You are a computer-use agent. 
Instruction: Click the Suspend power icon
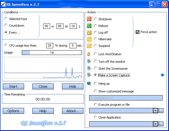(89, 46)
